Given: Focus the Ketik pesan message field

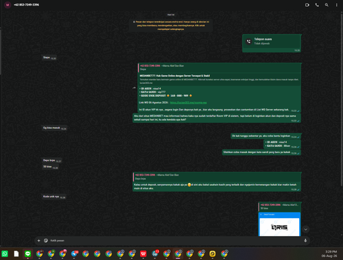Looking at the screenshot, I should [x=174, y=241].
